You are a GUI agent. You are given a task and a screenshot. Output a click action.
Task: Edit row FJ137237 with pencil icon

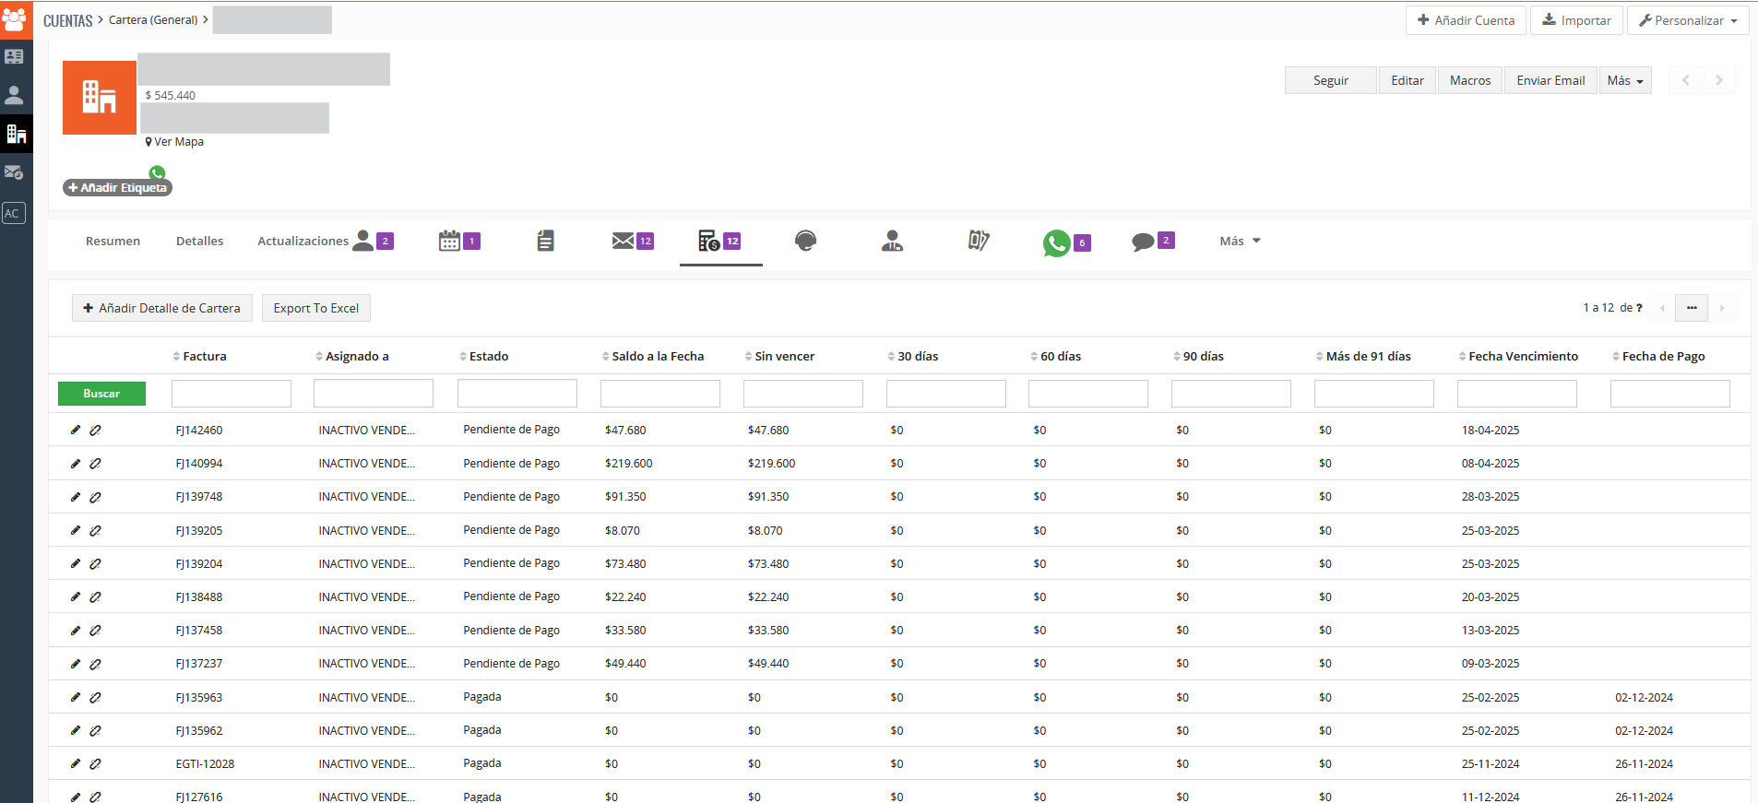pyautogui.click(x=76, y=664)
